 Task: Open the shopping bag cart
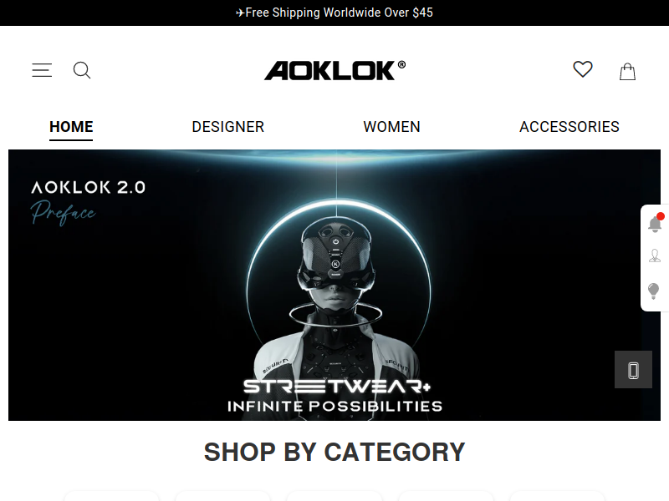click(x=627, y=71)
